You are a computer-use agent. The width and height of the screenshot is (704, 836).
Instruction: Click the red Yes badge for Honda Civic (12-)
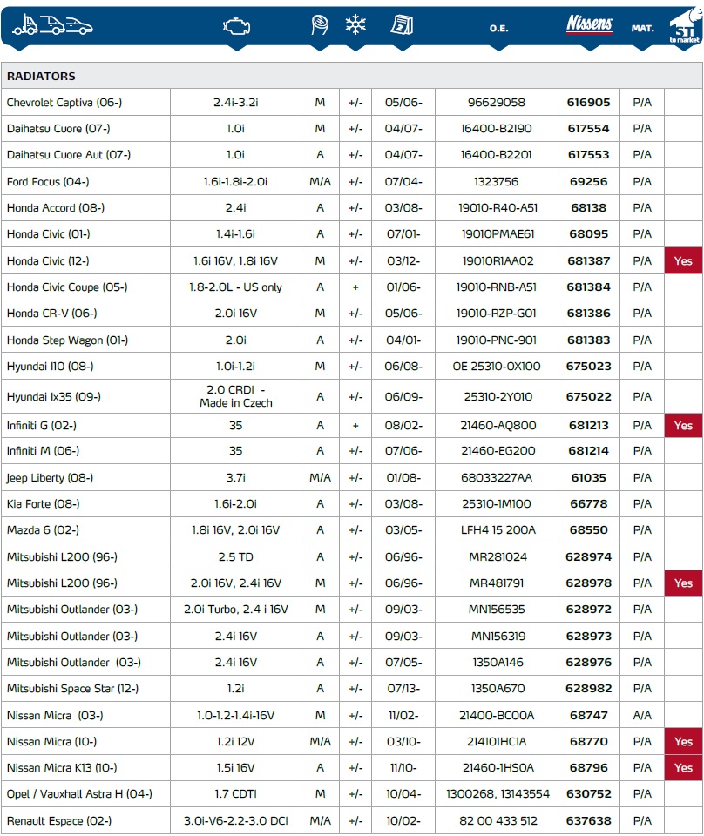point(683,260)
